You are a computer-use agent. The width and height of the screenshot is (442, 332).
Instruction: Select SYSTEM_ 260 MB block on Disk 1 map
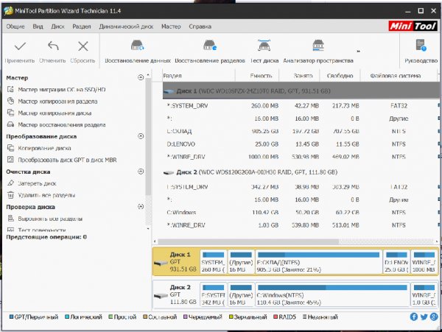(x=214, y=262)
